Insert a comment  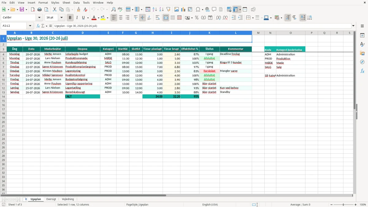tap(214, 10)
